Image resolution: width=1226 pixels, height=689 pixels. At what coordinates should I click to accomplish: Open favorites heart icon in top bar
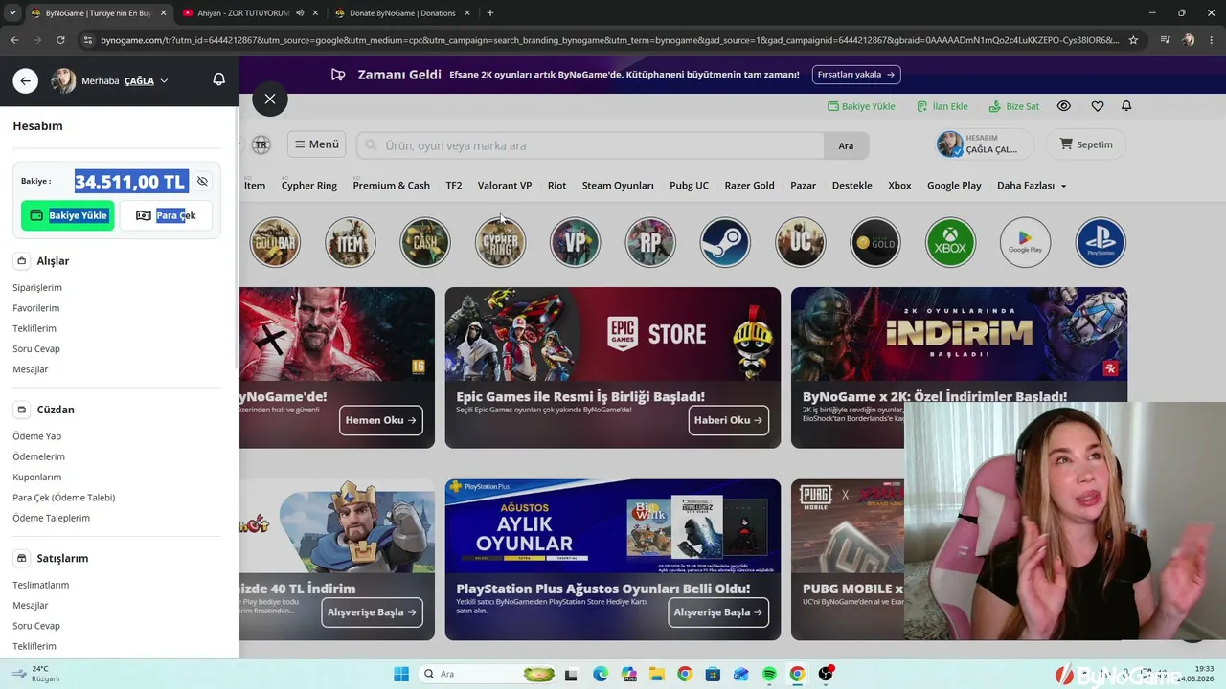(x=1098, y=106)
